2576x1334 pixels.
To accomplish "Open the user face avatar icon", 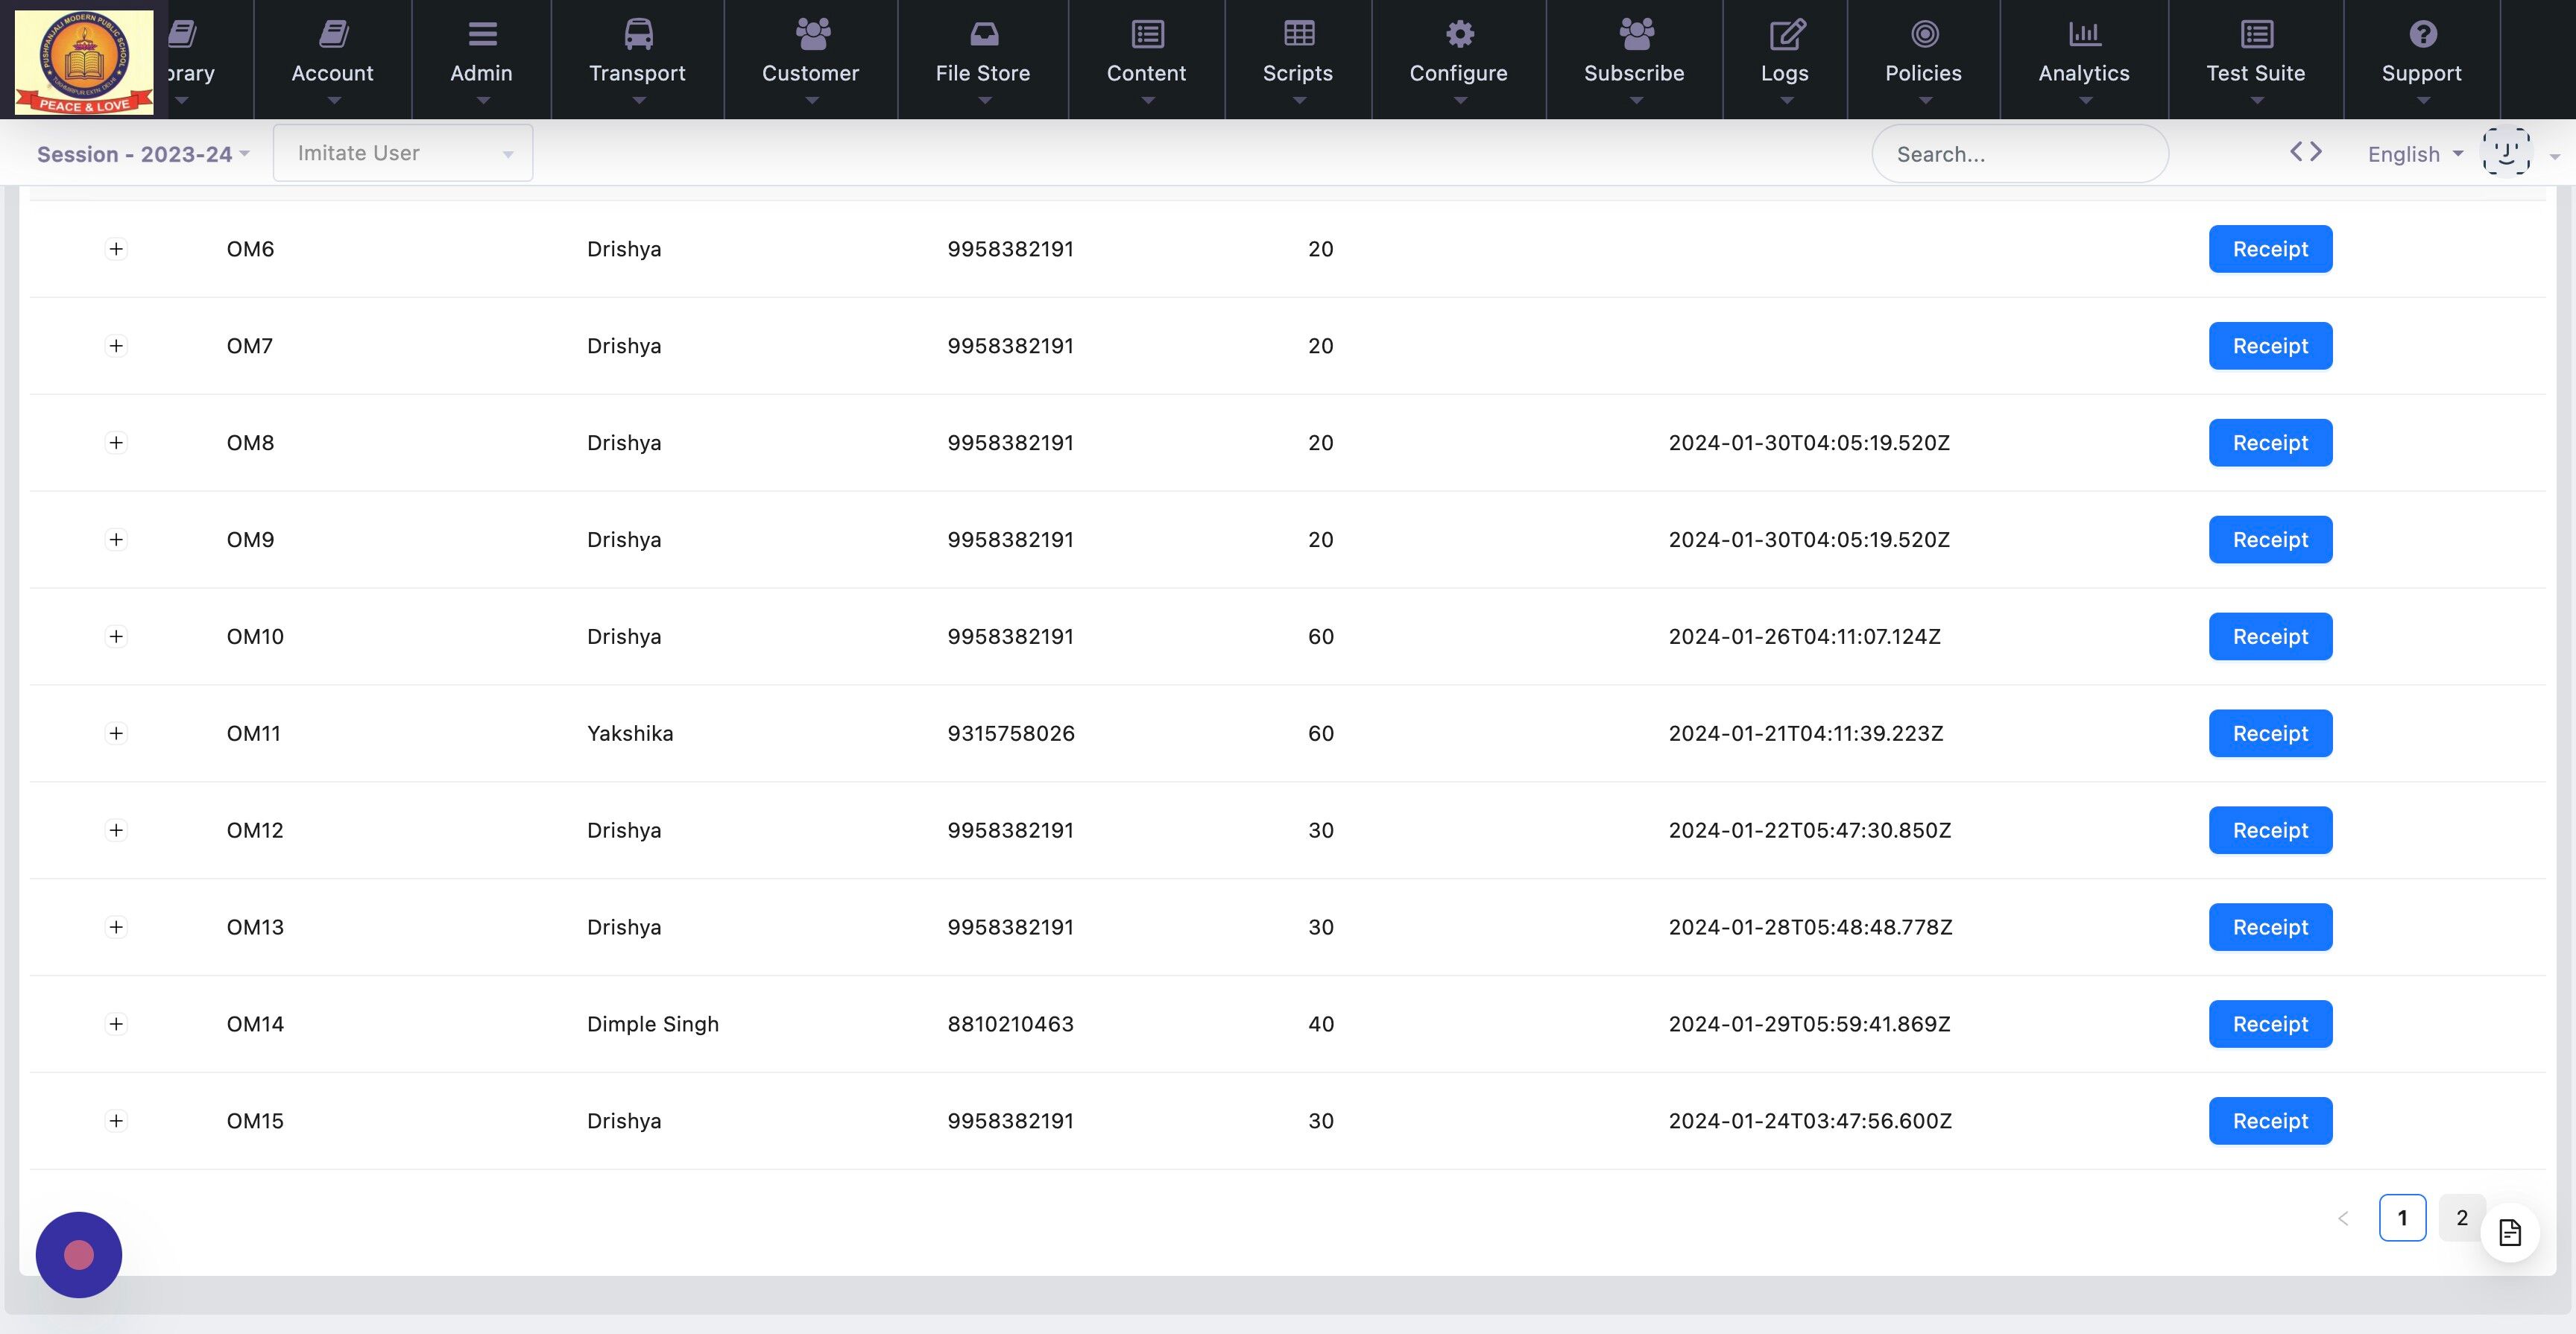I will tap(2506, 152).
